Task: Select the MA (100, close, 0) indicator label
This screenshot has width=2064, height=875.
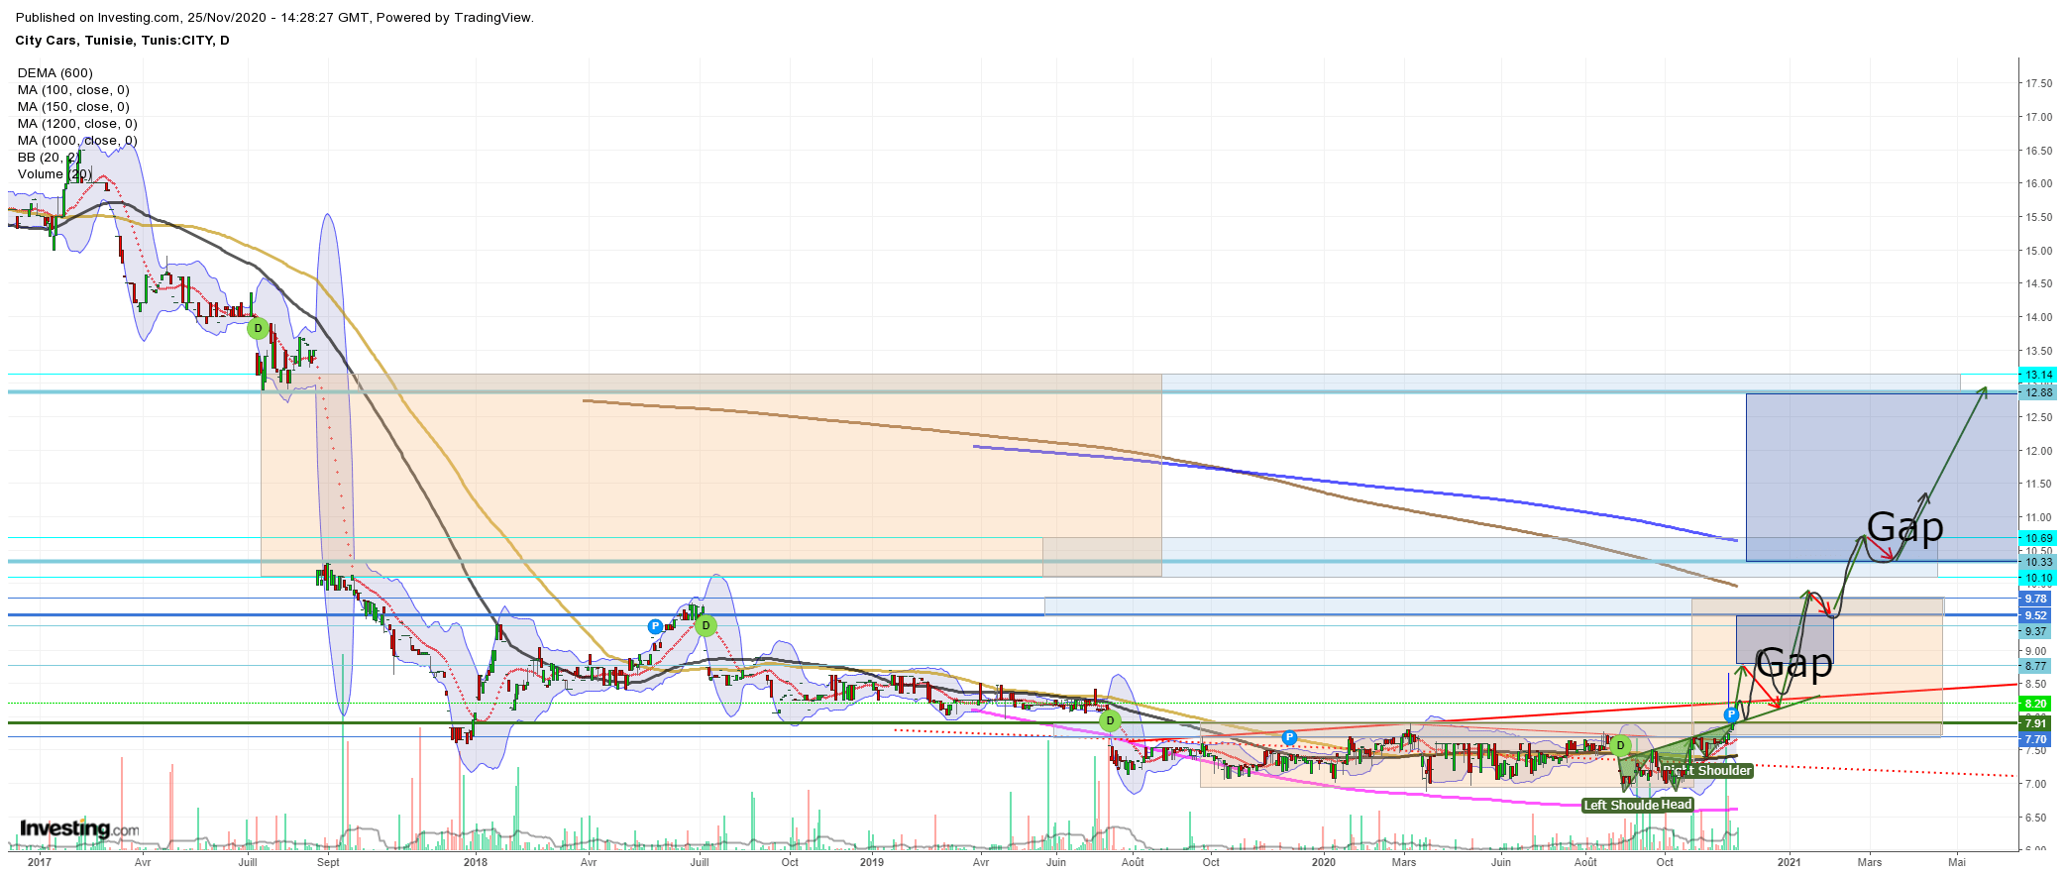Action: (x=73, y=90)
